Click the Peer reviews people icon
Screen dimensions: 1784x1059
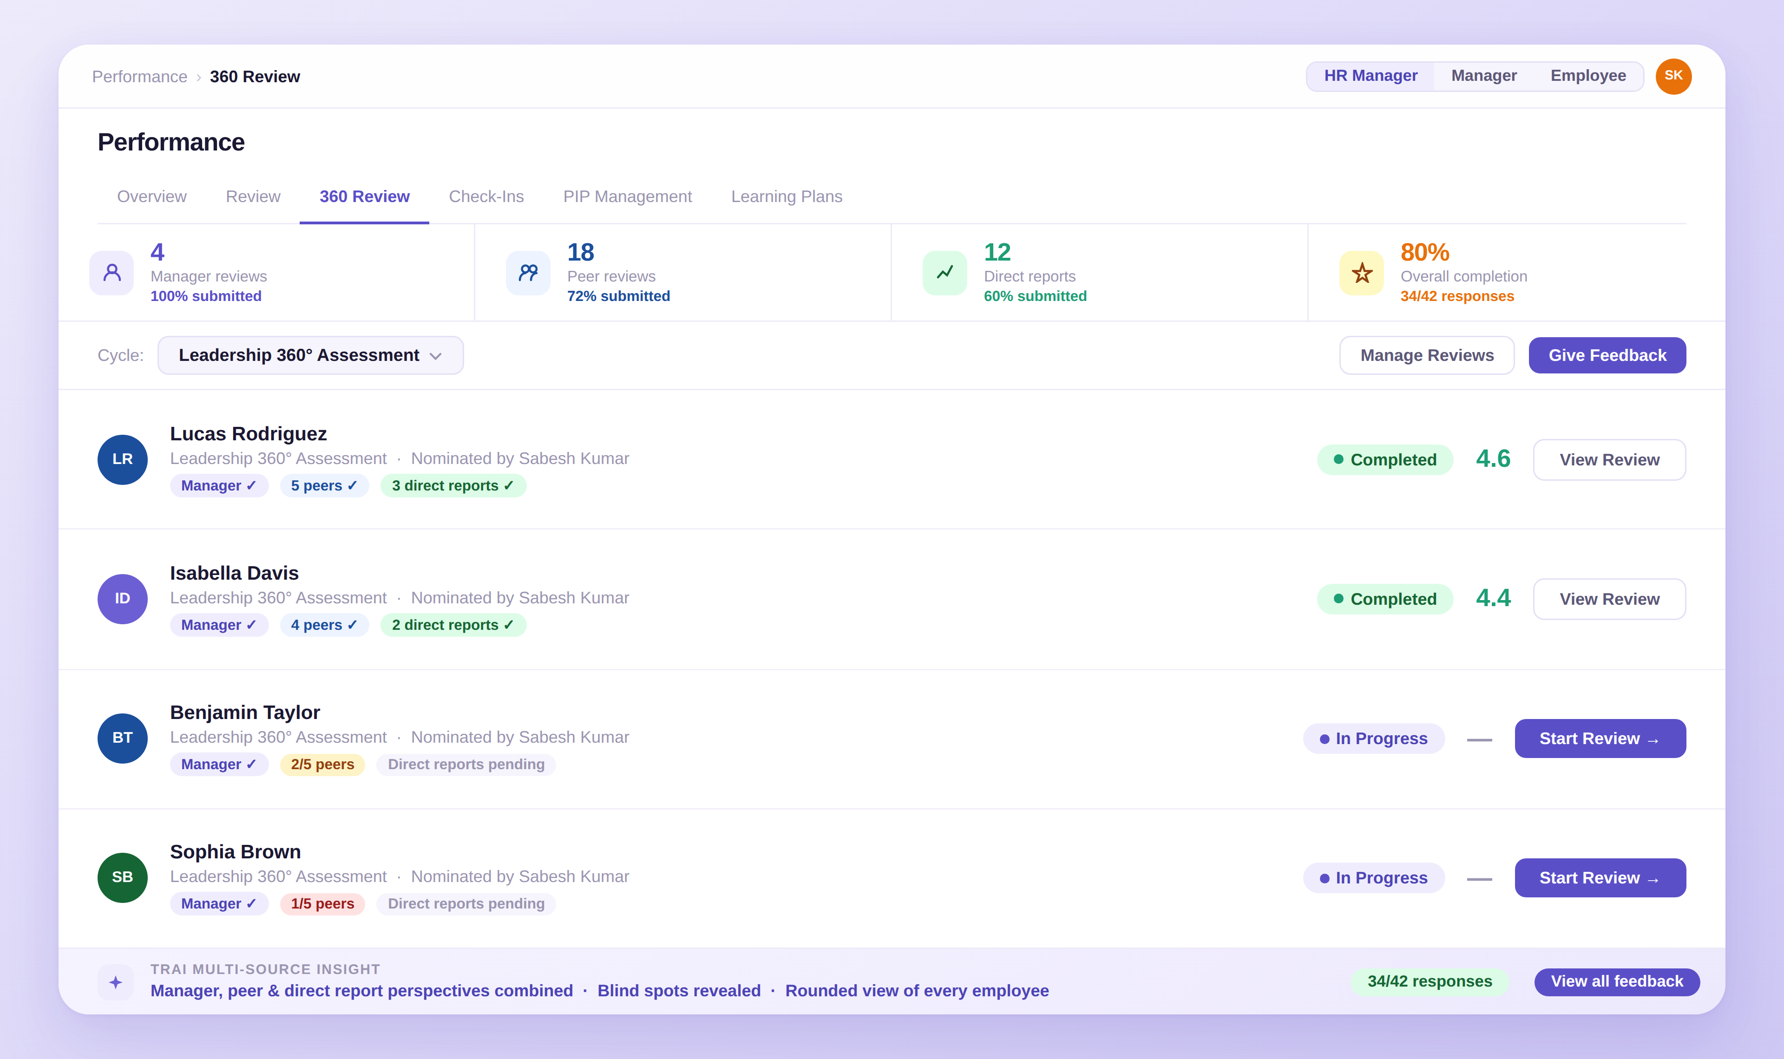pyautogui.click(x=528, y=273)
